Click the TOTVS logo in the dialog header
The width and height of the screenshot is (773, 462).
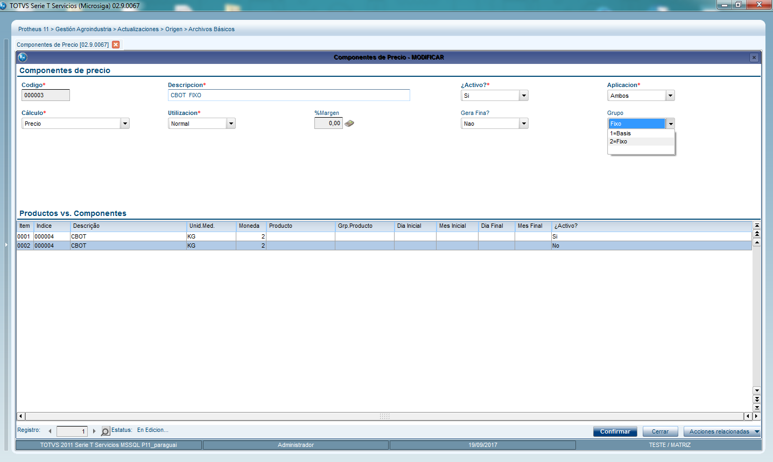[x=23, y=57]
